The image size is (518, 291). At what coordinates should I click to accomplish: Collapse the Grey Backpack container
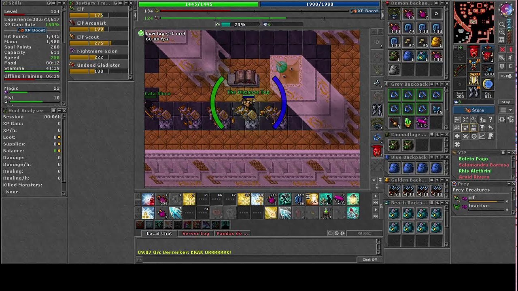coord(442,84)
